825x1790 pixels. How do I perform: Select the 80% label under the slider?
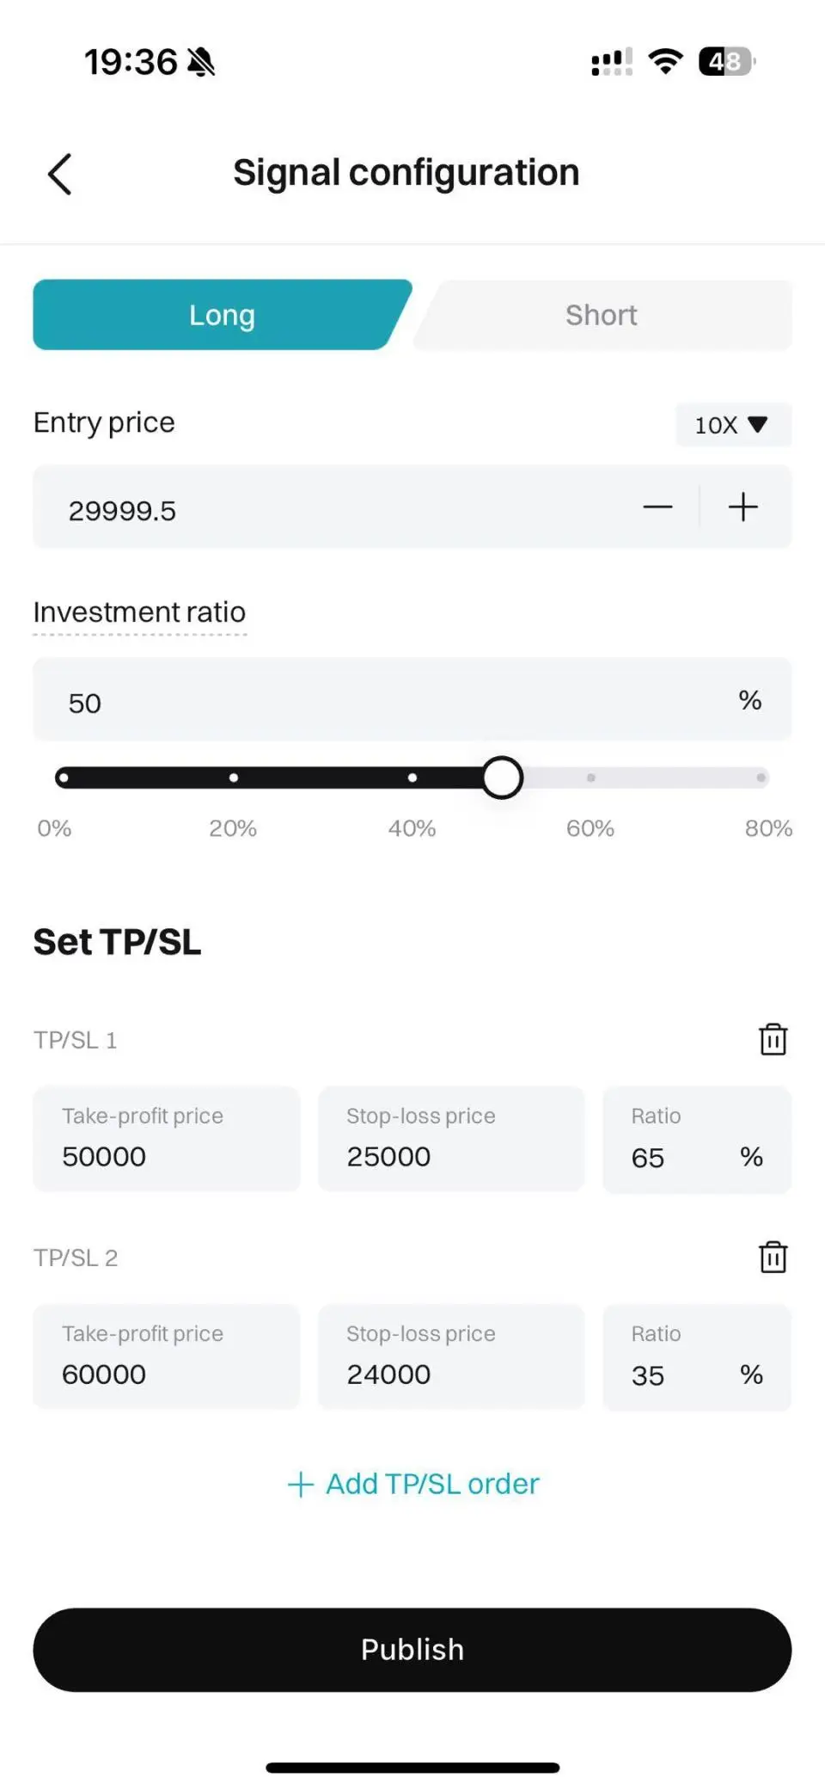(x=768, y=828)
